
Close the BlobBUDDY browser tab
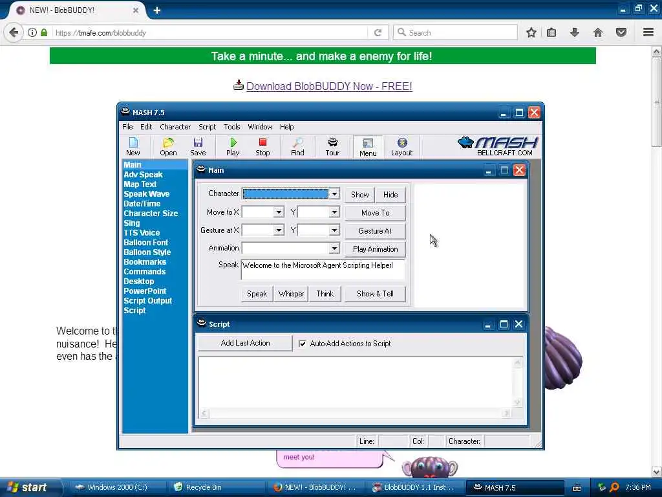pos(136,10)
